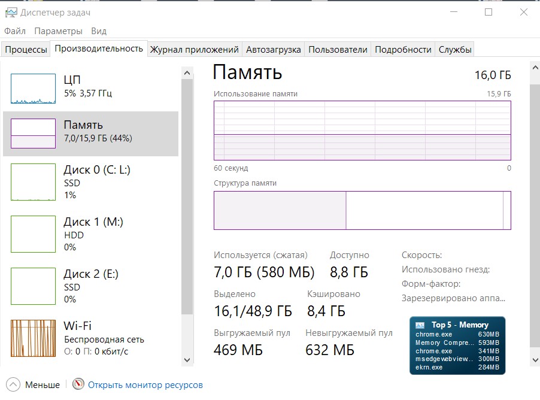This screenshot has height=400, width=540.
Task: Open the Подробности tab
Action: 404,49
